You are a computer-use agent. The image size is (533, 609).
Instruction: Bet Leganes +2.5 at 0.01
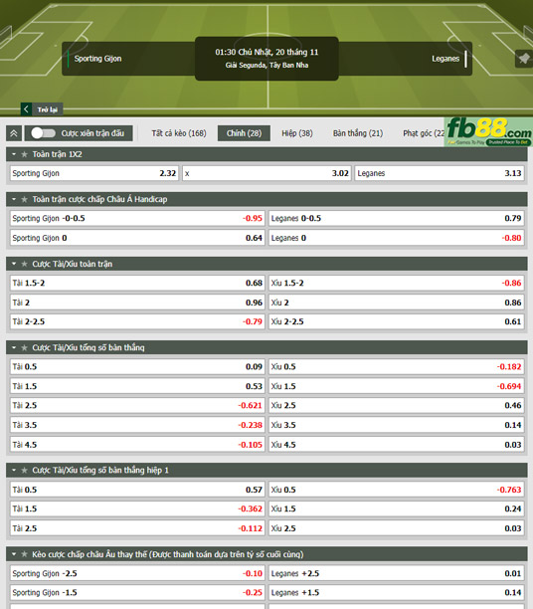(x=397, y=573)
